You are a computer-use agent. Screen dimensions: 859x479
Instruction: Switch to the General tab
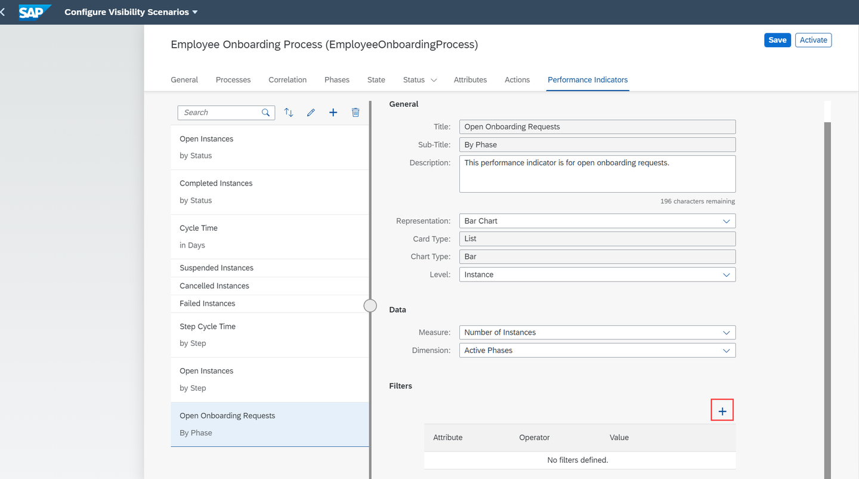click(184, 80)
